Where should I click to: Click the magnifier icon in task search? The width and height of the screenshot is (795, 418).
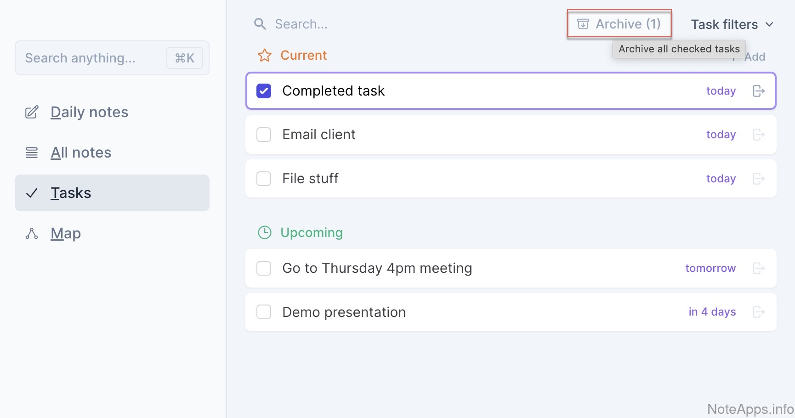260,24
